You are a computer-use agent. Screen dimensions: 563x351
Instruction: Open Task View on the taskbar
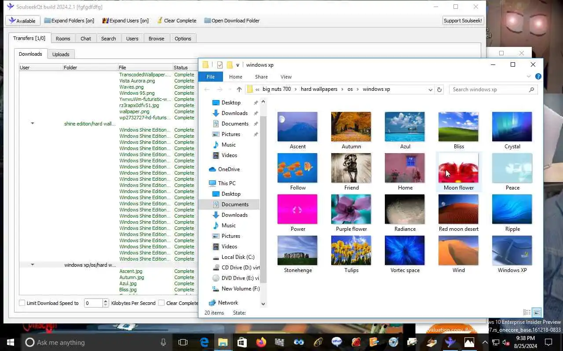(183, 342)
